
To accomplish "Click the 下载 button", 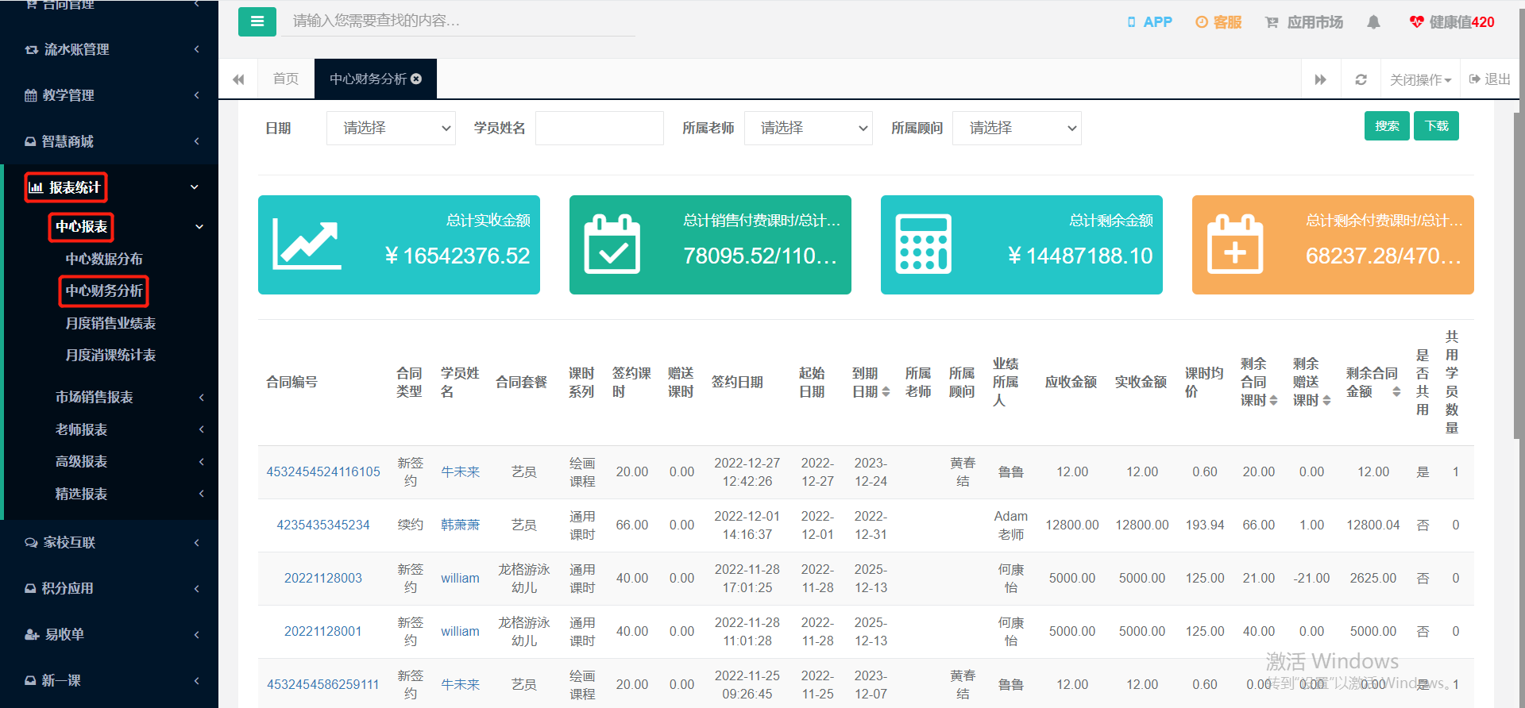I will (x=1436, y=125).
